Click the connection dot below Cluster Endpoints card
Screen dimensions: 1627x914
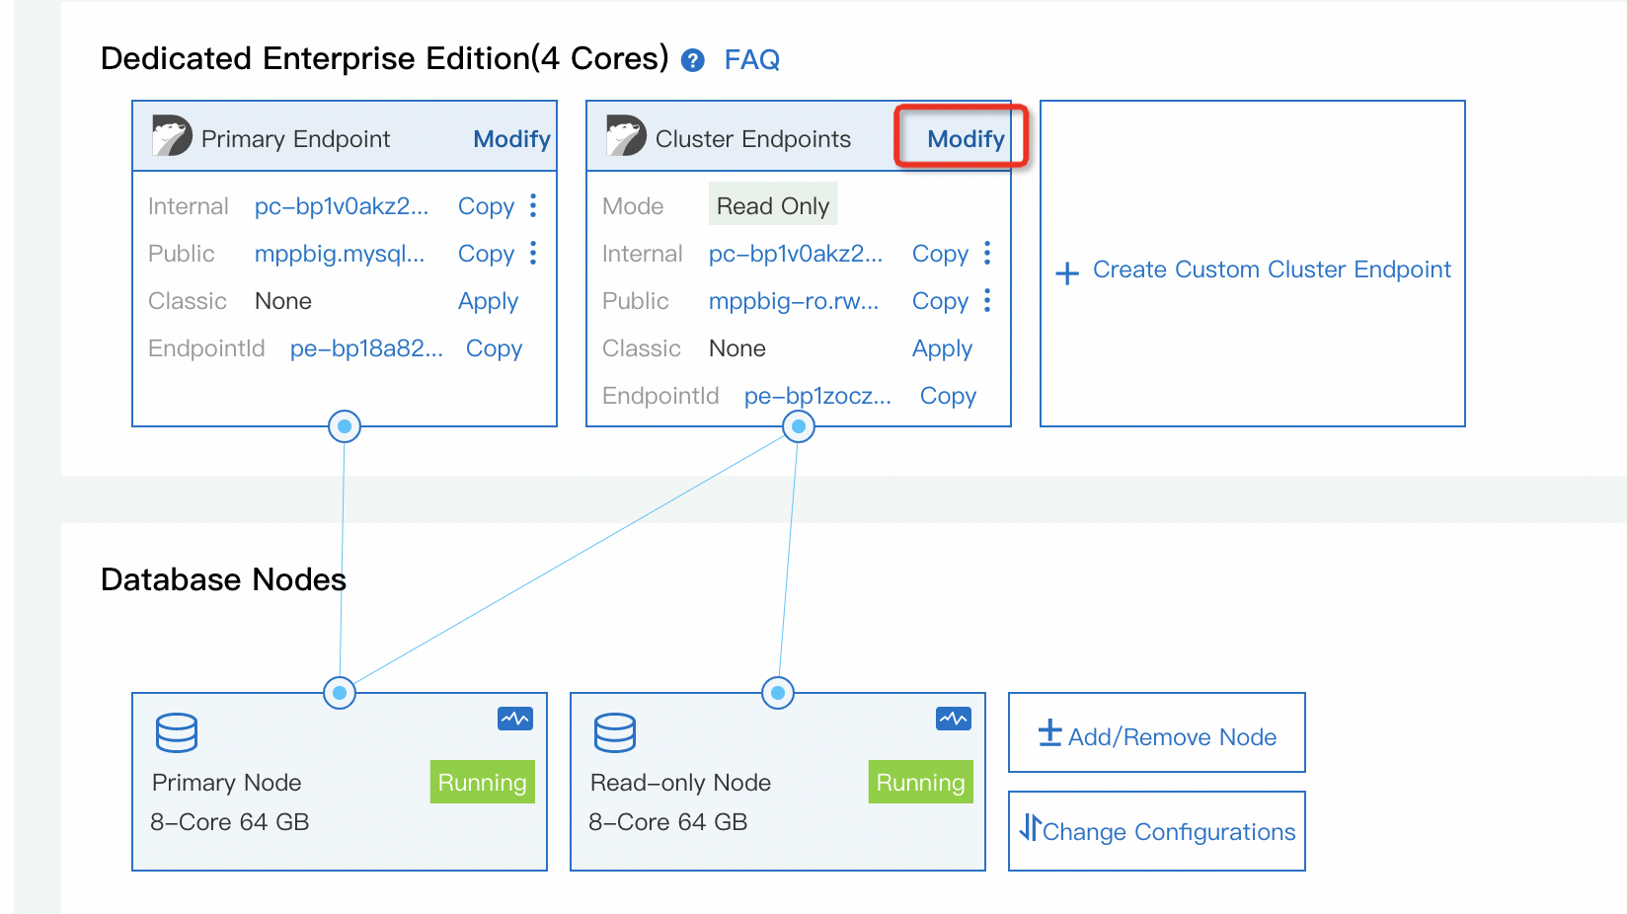click(x=798, y=426)
